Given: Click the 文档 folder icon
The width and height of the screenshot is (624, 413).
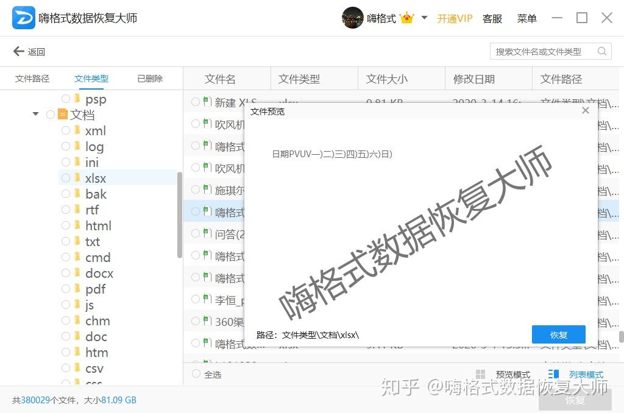Looking at the screenshot, I should click(x=63, y=114).
